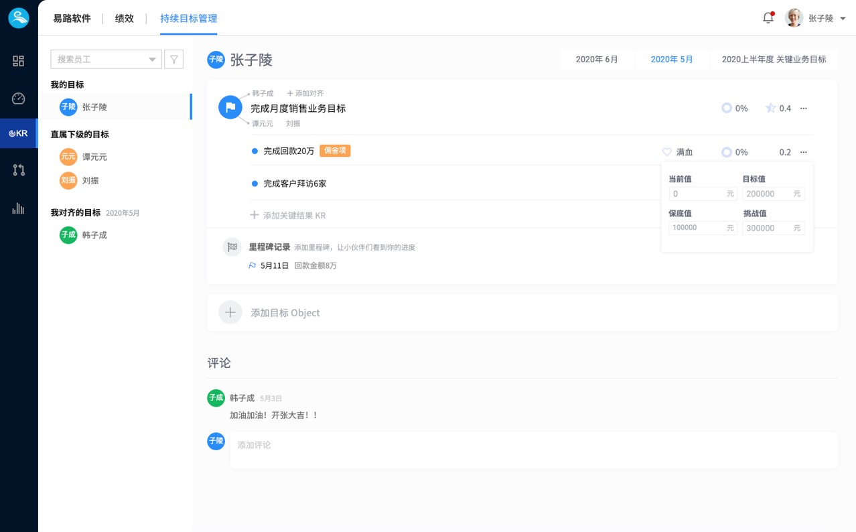The width and height of the screenshot is (856, 532).
Task: Click the 添加对齐 link
Action: click(x=305, y=93)
